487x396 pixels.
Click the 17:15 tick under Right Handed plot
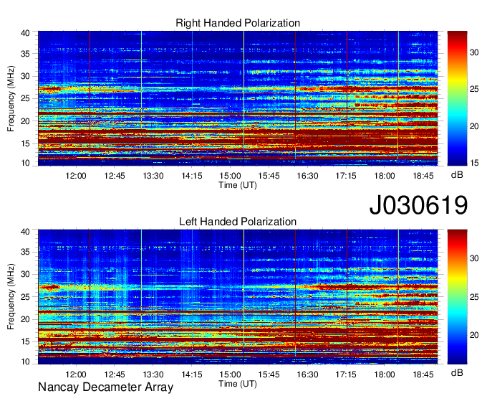click(x=346, y=176)
